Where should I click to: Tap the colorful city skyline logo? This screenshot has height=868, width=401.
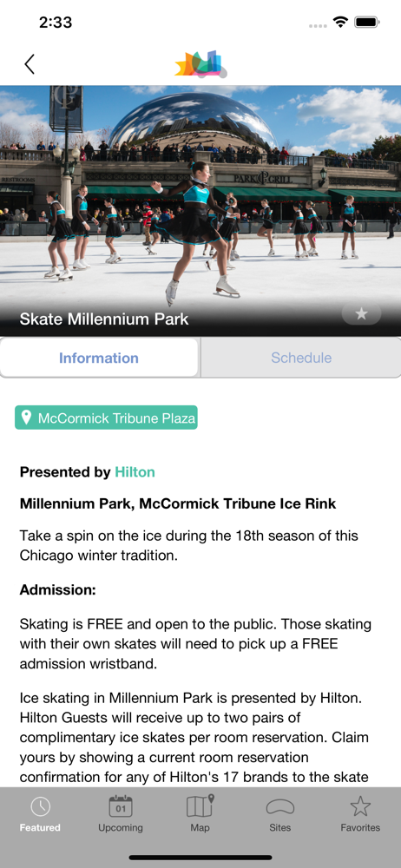pyautogui.click(x=200, y=64)
